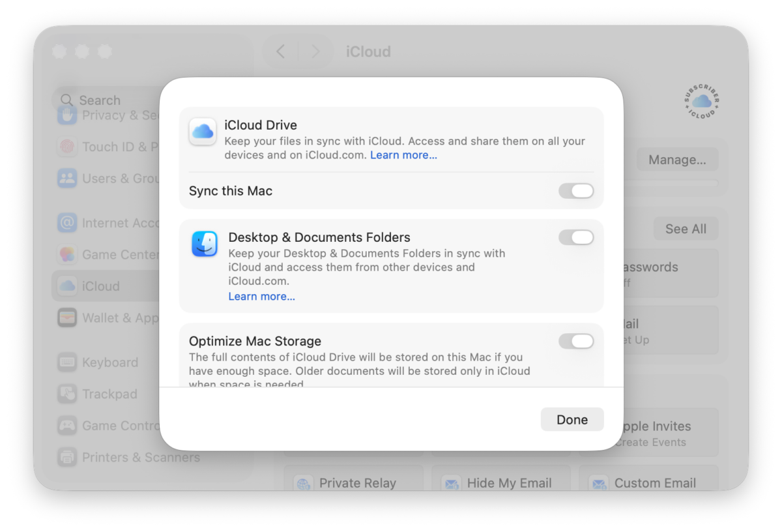Screen dimensions: 782x532
Task: Click the iCloud Drive cloud icon
Action: pyautogui.click(x=203, y=132)
